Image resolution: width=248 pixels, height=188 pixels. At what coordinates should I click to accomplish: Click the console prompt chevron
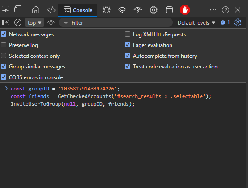6,88
